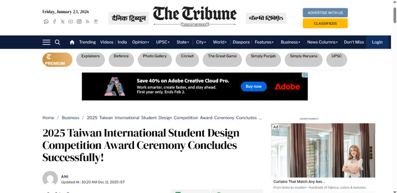Open the hamburger menu in navbar

46,42
